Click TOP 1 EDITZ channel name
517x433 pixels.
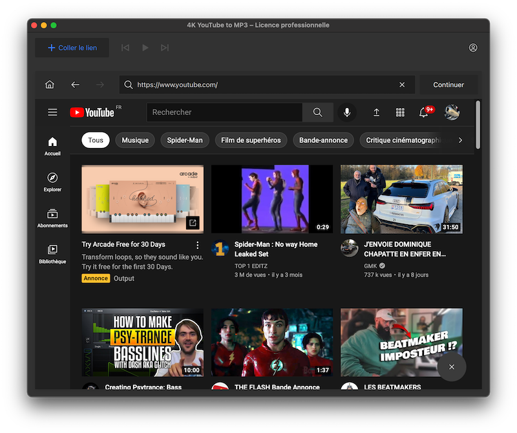click(251, 266)
